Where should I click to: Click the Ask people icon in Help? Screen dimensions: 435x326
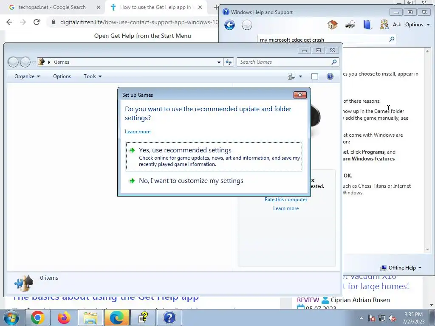[x=384, y=25]
